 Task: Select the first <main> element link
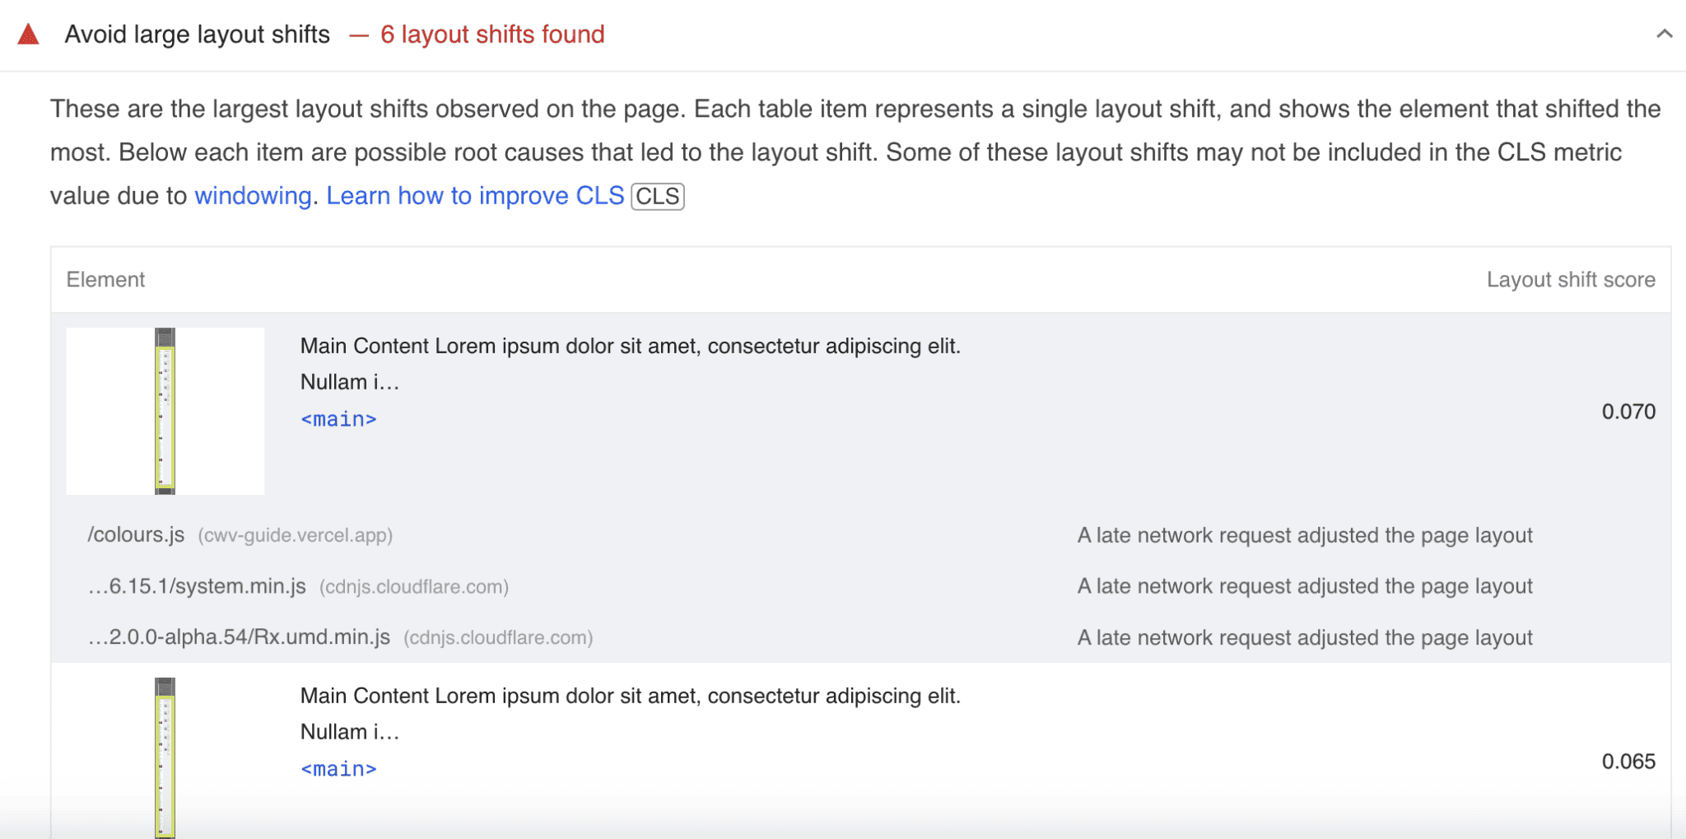point(338,418)
